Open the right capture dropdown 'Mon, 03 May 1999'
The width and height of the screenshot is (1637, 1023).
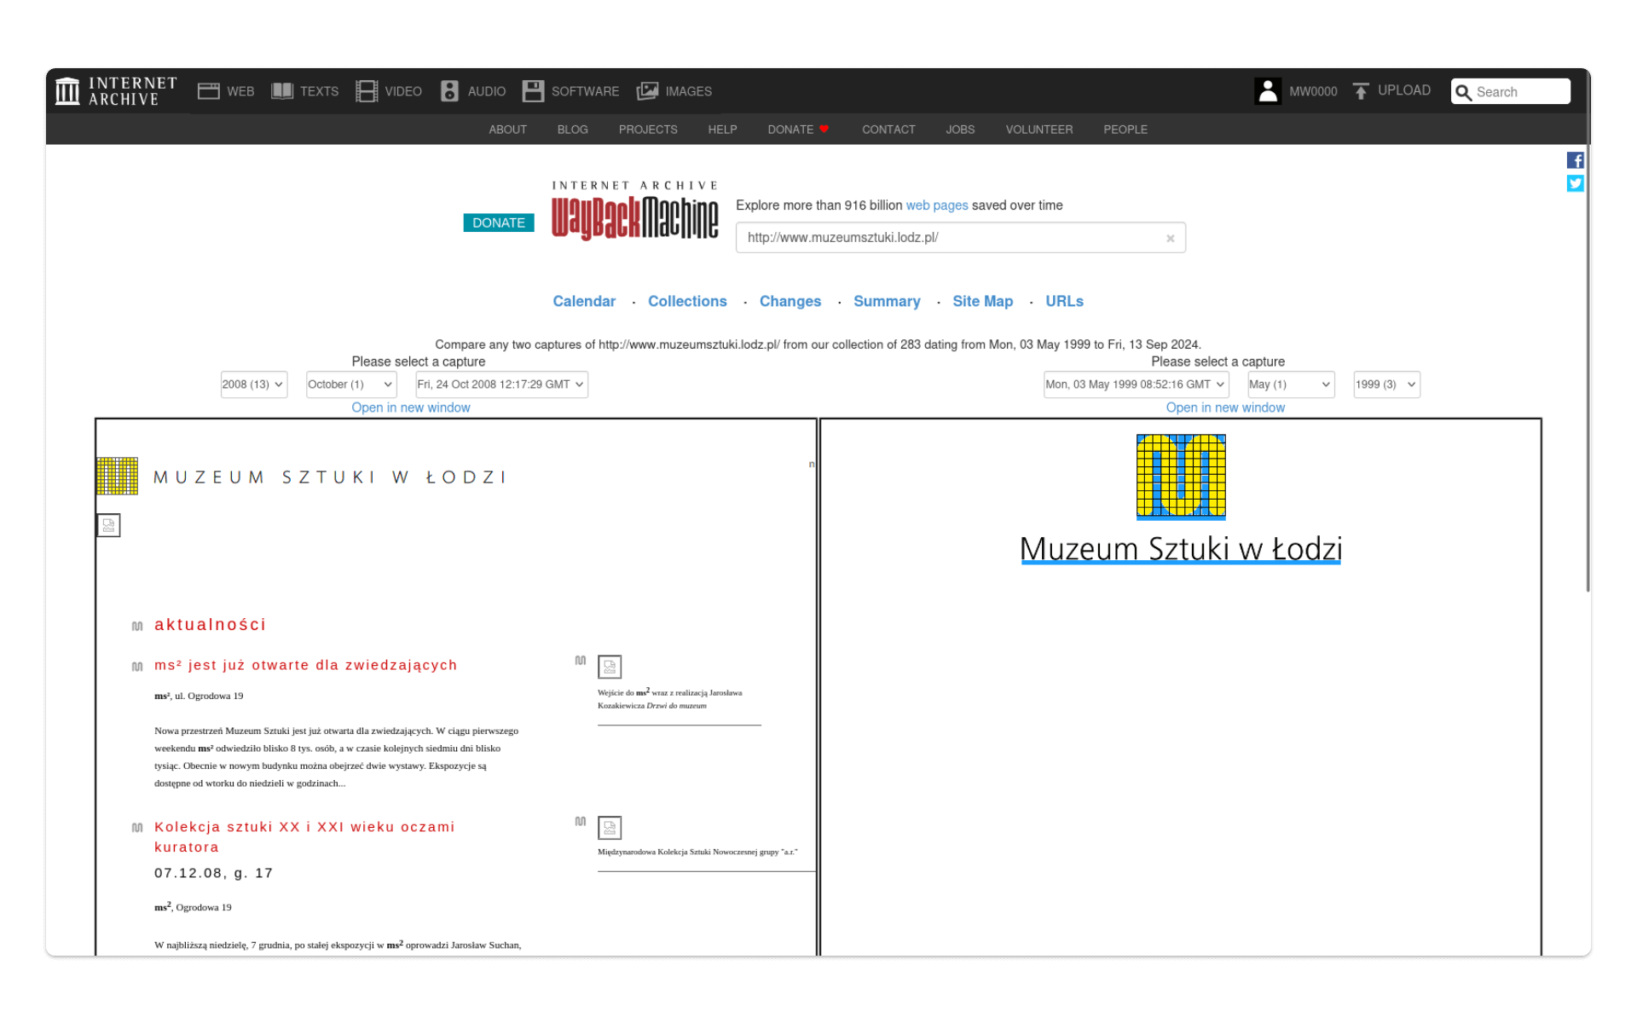point(1136,384)
